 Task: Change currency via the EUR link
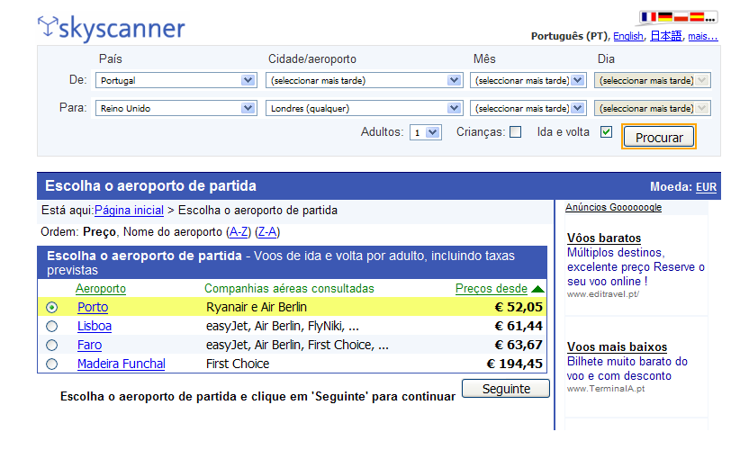pos(706,187)
